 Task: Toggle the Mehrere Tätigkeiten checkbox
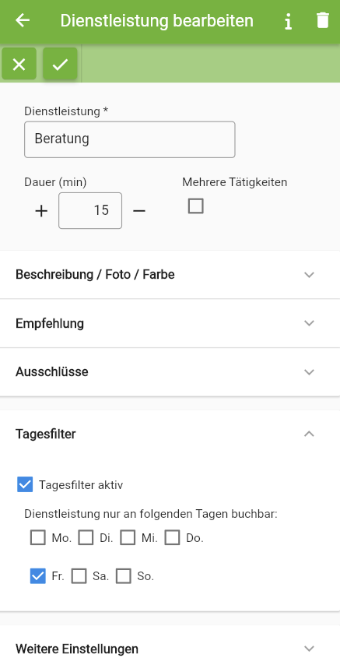(x=196, y=206)
